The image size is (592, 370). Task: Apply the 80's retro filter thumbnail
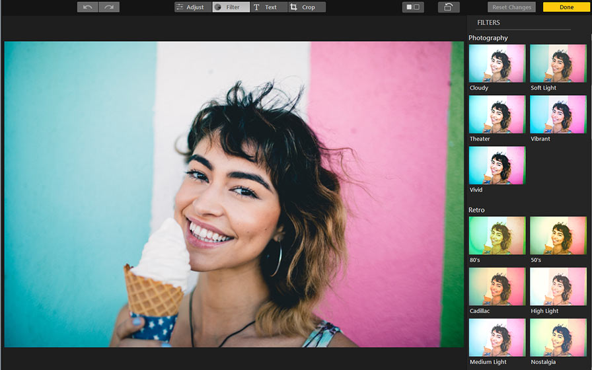(497, 236)
